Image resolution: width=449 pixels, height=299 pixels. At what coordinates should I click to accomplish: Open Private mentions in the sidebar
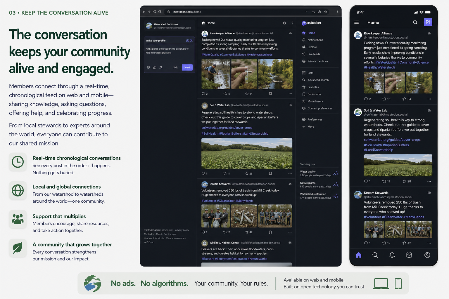pos(315,61)
